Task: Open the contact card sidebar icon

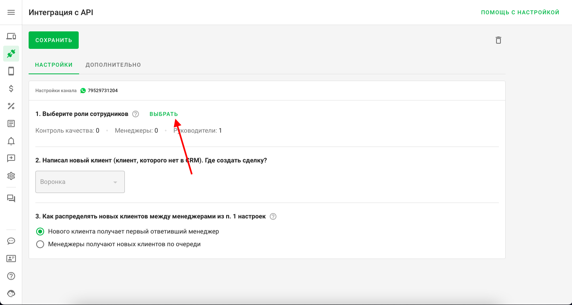Action: pyautogui.click(x=11, y=259)
